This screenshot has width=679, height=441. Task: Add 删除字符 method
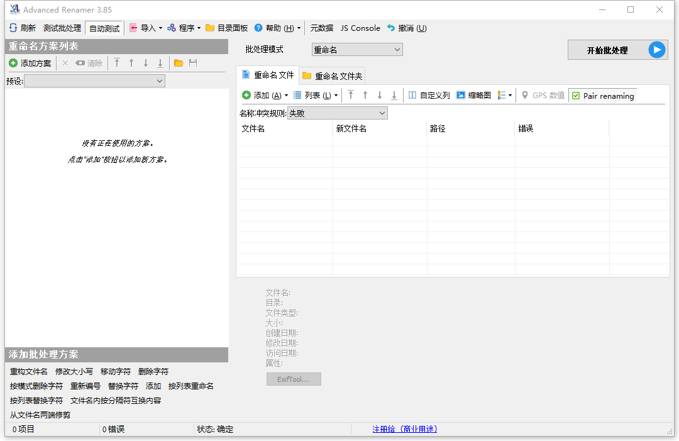click(153, 372)
